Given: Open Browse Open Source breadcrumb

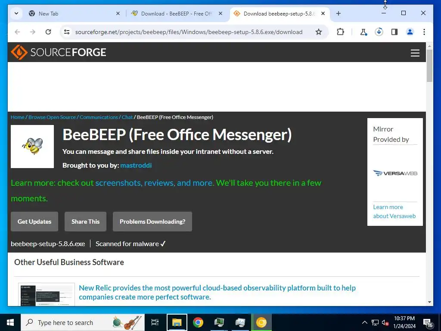Looking at the screenshot, I should (52, 117).
